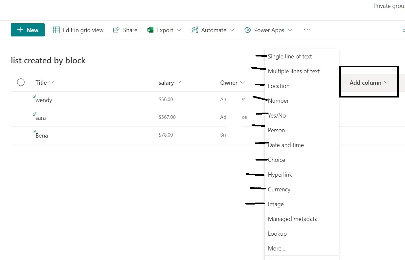Open the salary column header menu
Viewport: 405px width, 260px height.
click(170, 83)
